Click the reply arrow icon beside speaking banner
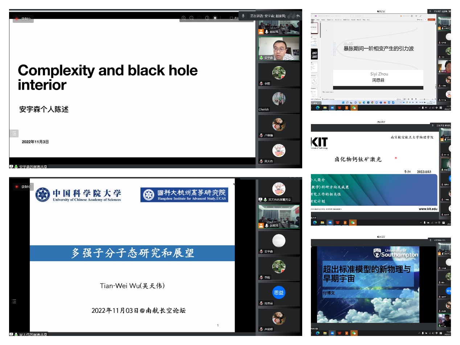 298,16
